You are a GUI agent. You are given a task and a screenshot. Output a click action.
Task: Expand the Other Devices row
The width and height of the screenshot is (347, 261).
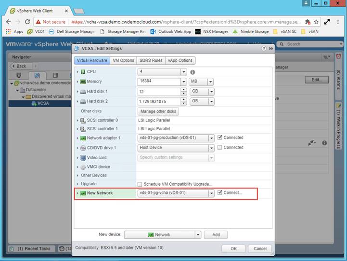(x=77, y=176)
